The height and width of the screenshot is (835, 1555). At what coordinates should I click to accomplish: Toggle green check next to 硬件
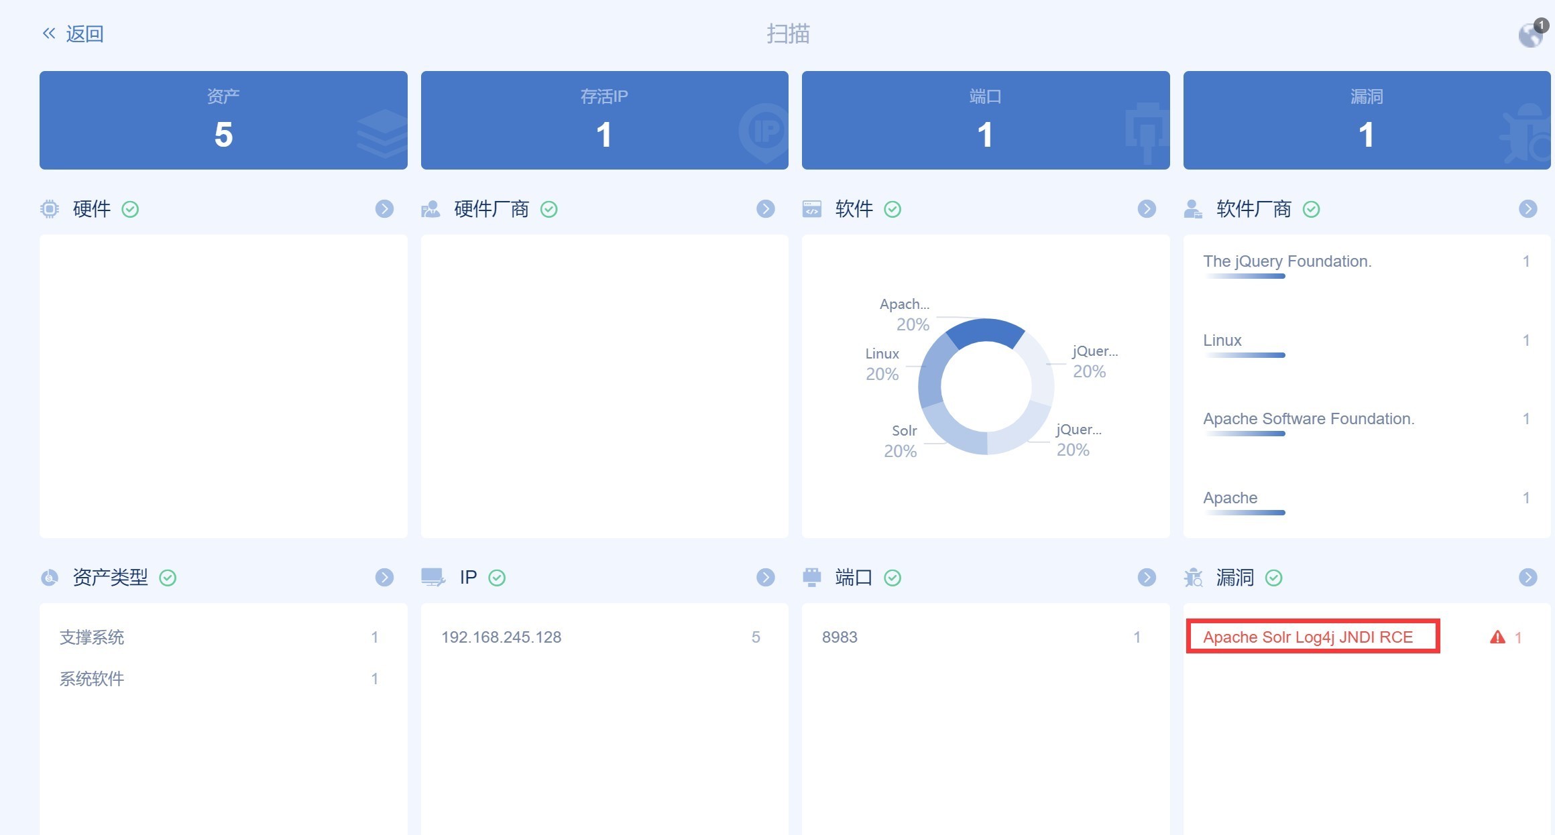[x=130, y=210]
